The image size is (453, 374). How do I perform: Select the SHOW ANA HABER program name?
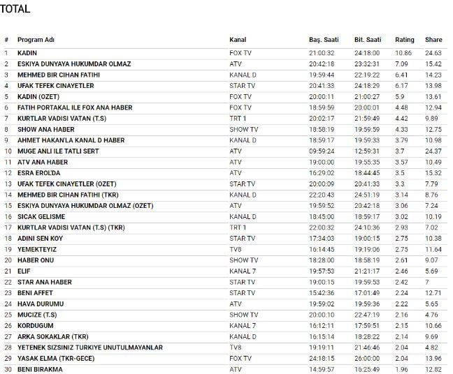point(45,129)
